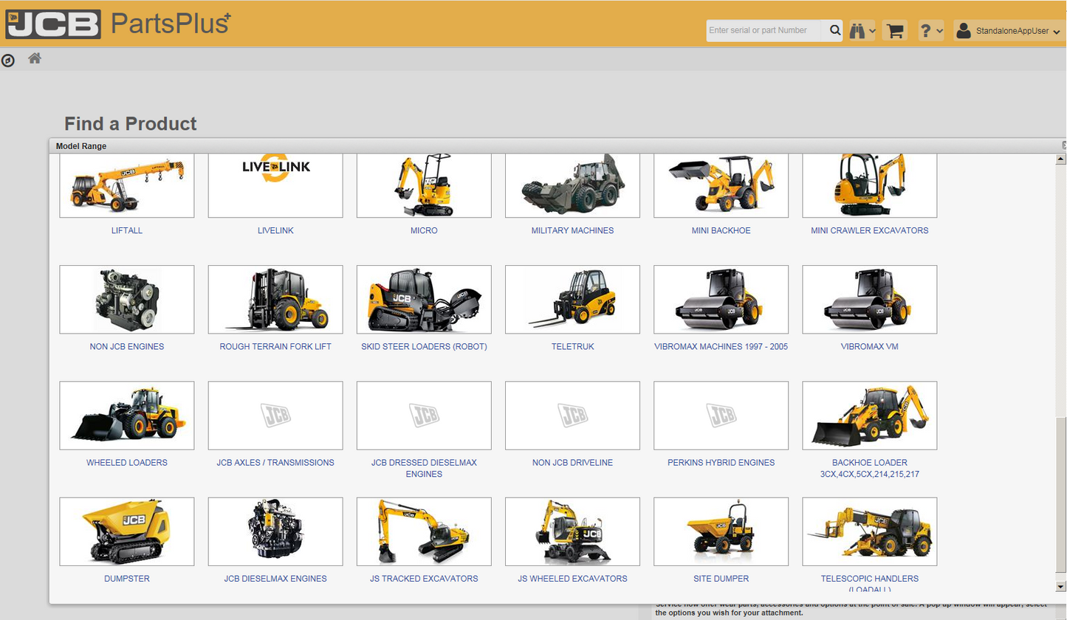
Task: Click the Home icon in breadcrumb bar
Action: point(34,58)
